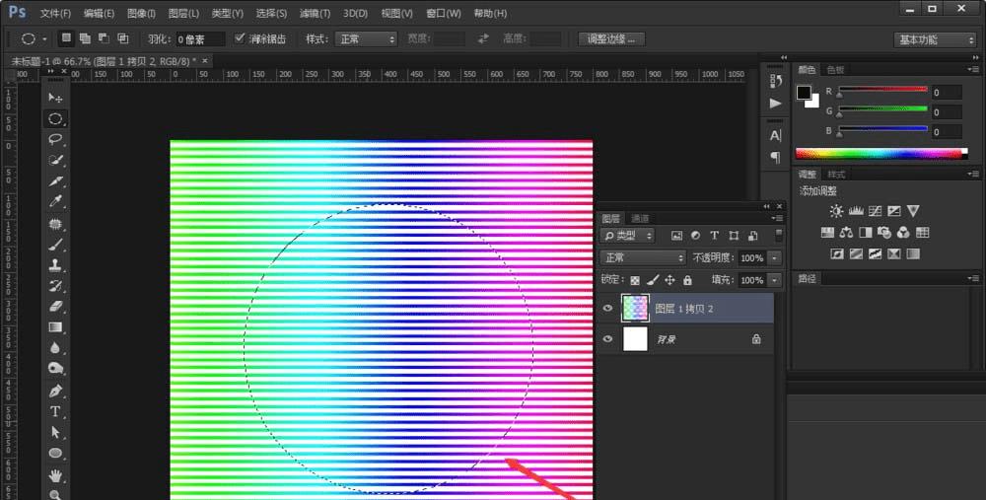This screenshot has width=986, height=500.
Task: Open the 文件(F) menu
Action: [x=55, y=13]
